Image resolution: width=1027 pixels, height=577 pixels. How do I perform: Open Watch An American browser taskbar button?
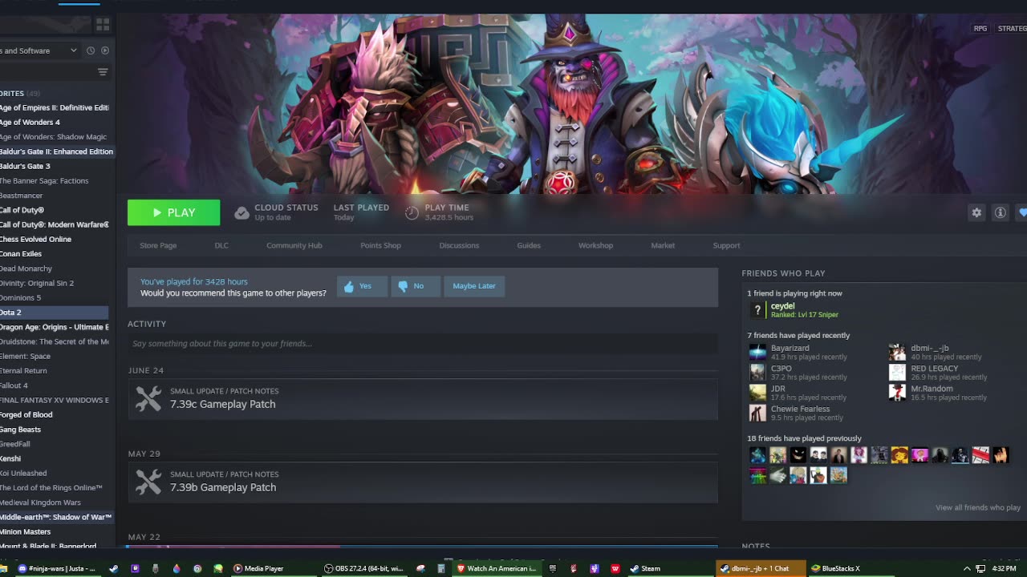[495, 568]
